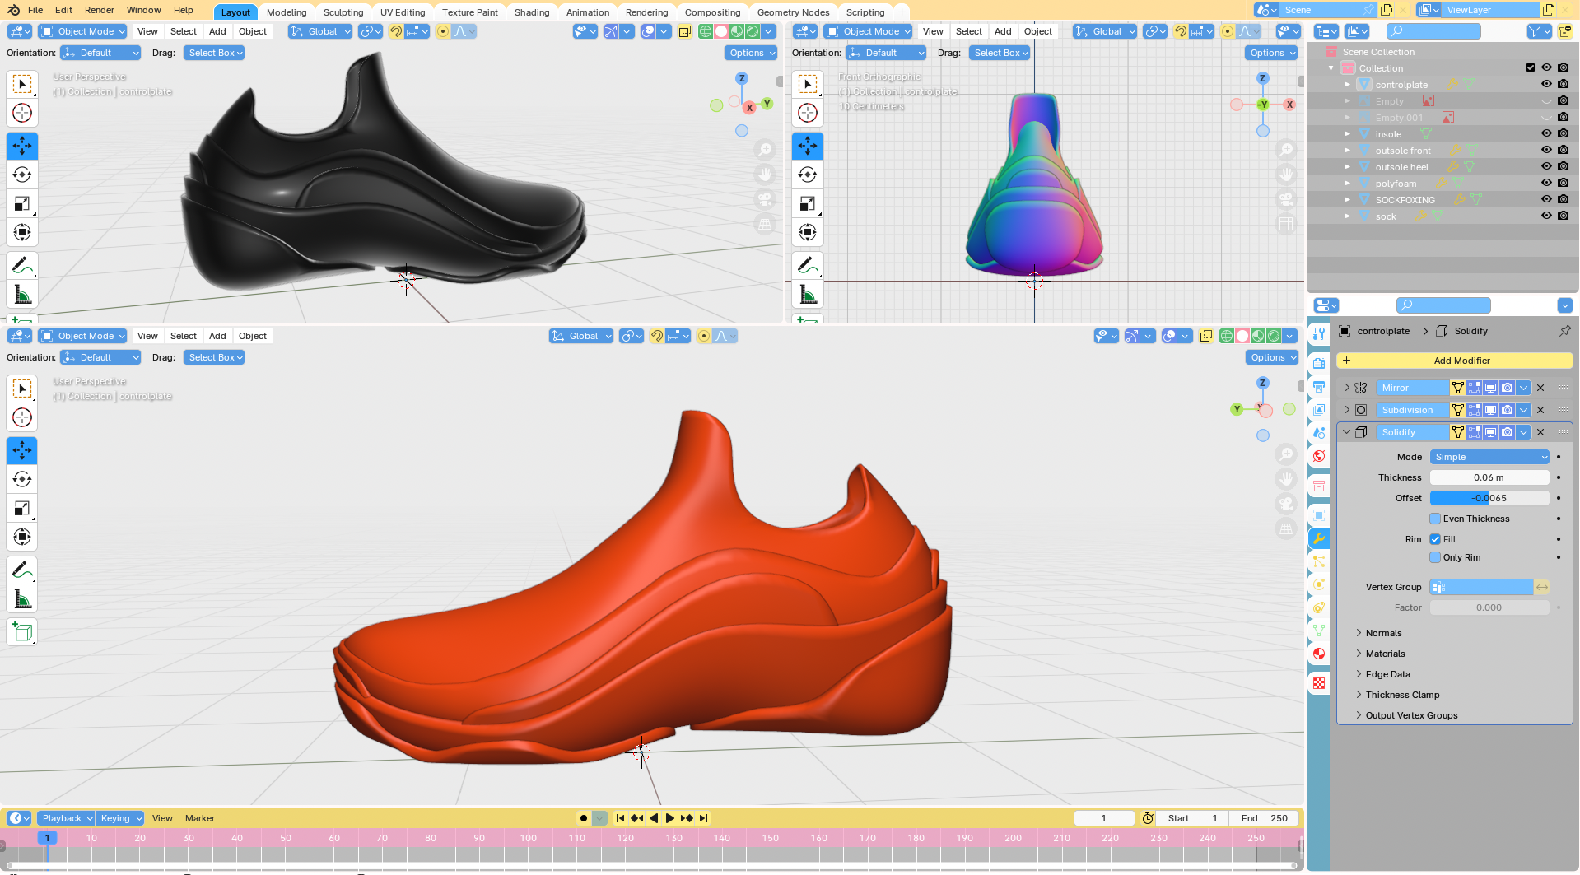This screenshot has height=875, width=1580.
Task: Pick the Annotate tool in top-left viewport
Action: (22, 266)
